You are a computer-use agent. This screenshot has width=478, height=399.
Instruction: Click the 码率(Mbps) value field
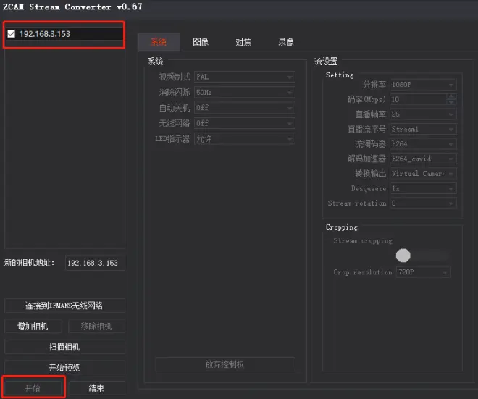pyautogui.click(x=419, y=99)
